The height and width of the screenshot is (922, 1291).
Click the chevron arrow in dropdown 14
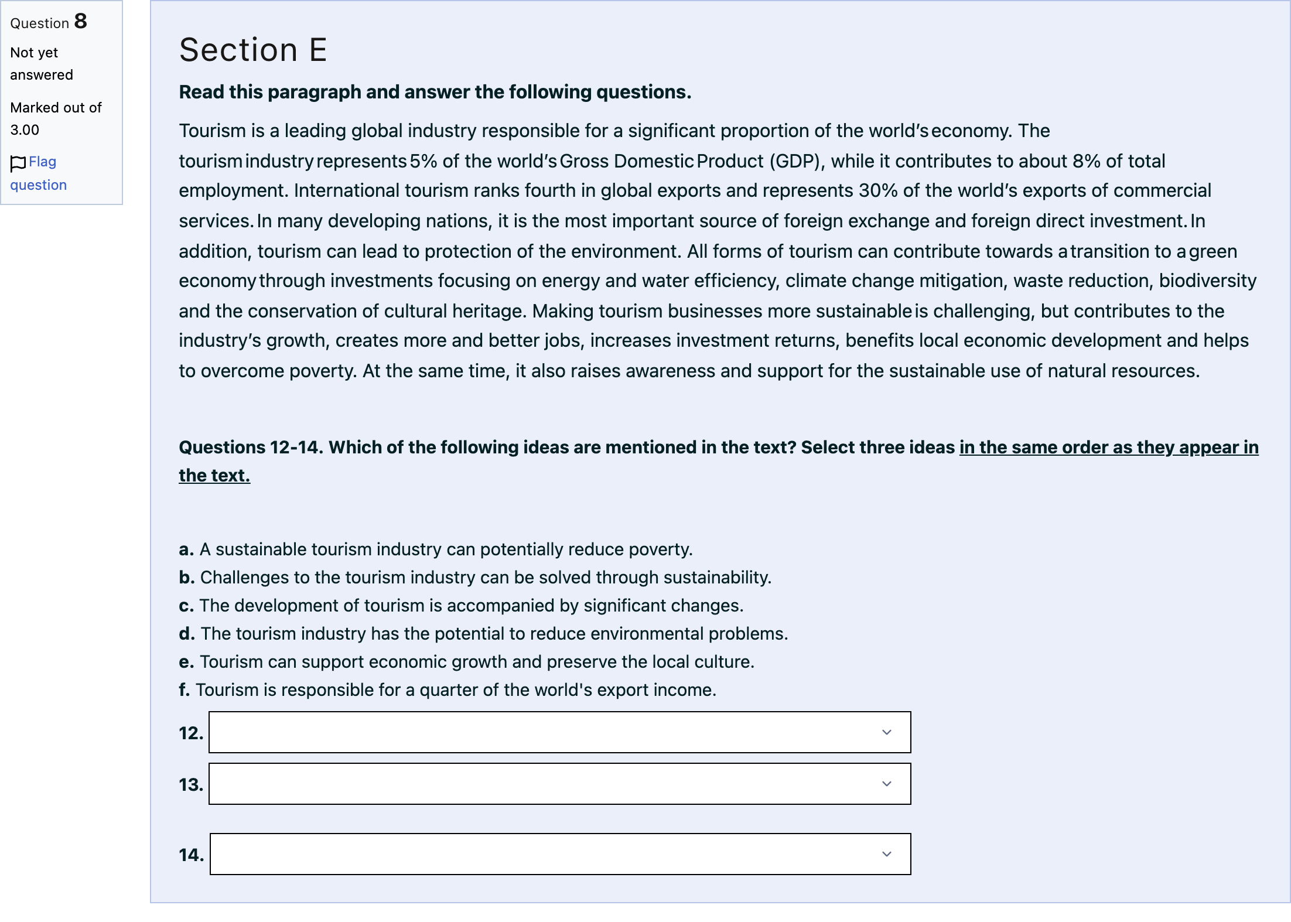[x=887, y=854]
